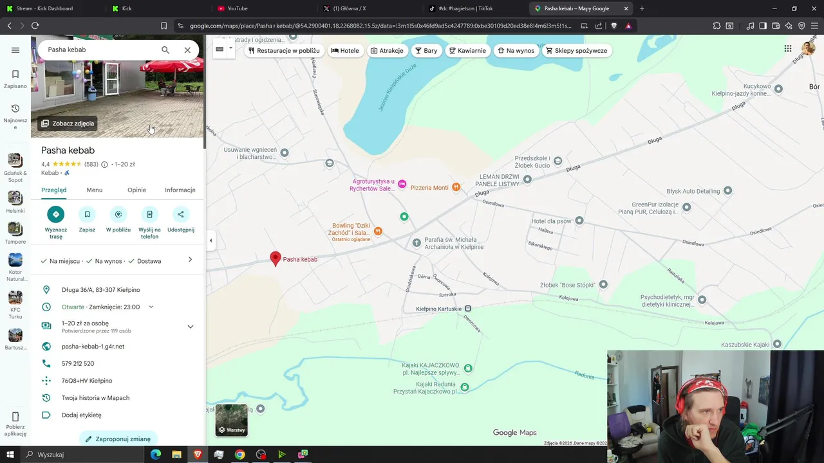Click Wyznacz trasę directions icon
Screen dimensions: 824x463
pyautogui.click(x=56, y=214)
